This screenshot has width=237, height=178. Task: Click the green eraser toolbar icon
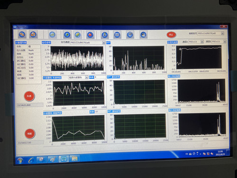point(78,35)
